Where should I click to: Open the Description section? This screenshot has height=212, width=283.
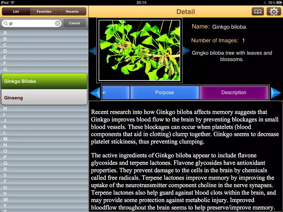[234, 92]
